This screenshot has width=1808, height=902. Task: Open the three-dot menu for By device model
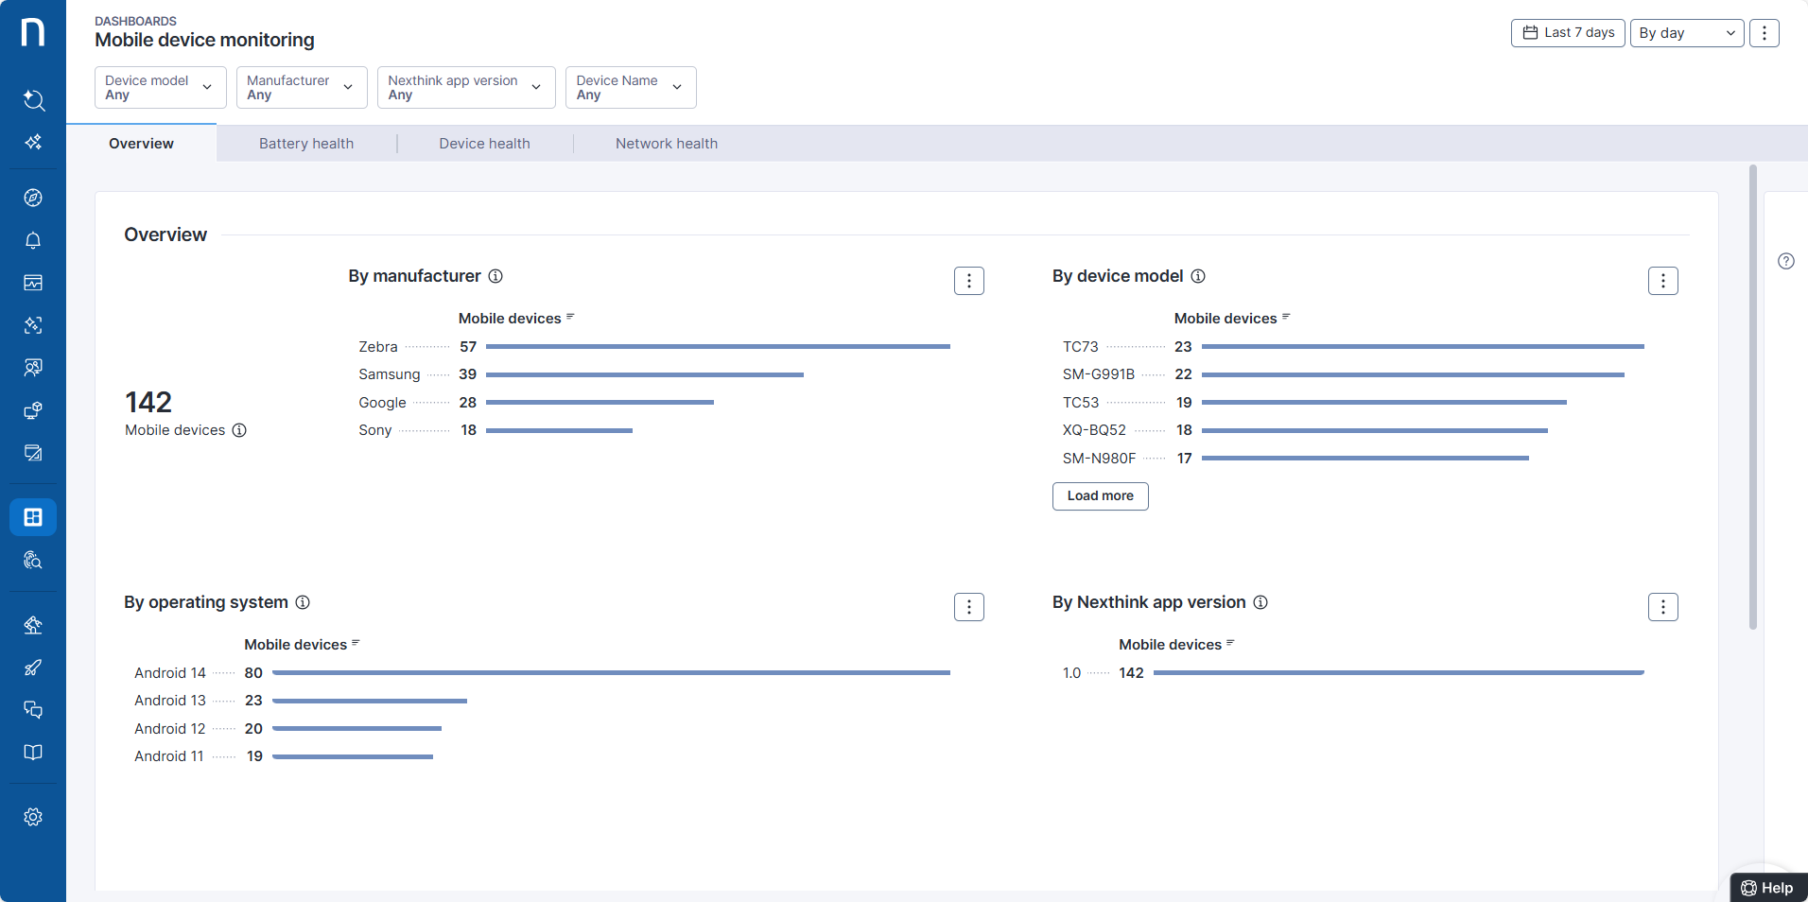(x=1662, y=281)
